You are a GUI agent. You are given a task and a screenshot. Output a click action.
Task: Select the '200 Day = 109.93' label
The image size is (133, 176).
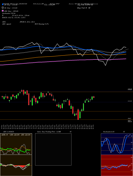pyautogui.click(x=11, y=11)
